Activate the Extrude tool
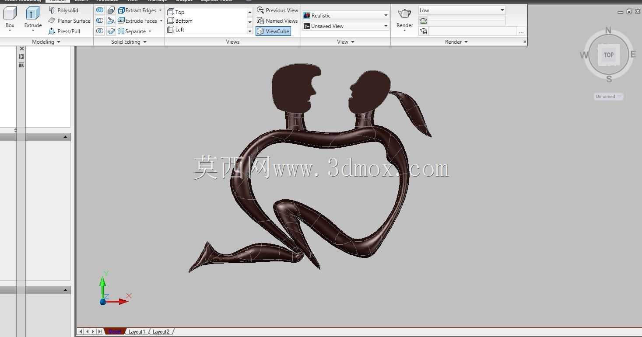Image resolution: width=642 pixels, height=337 pixels. [33, 17]
